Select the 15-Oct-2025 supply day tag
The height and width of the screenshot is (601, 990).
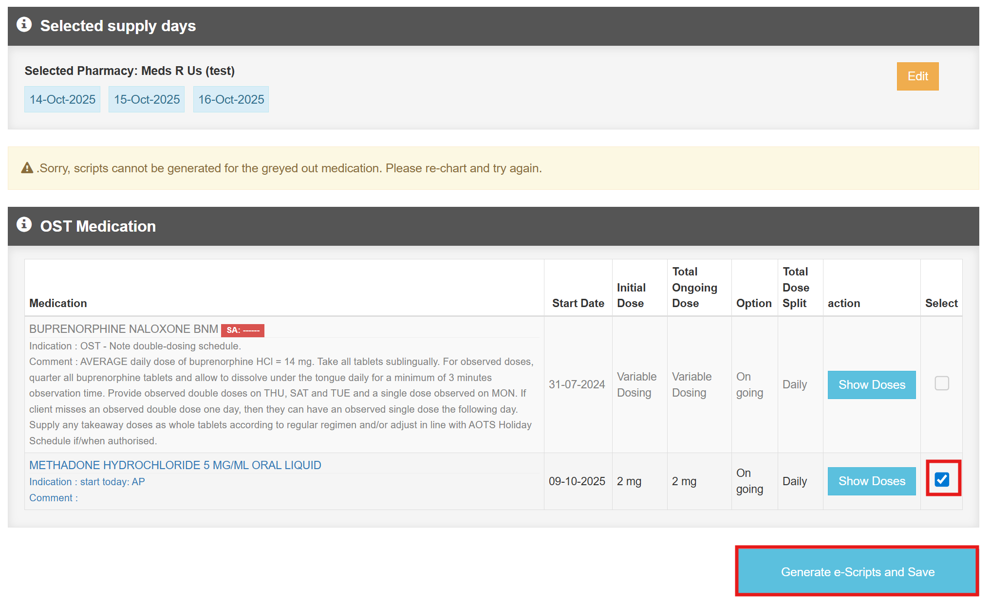click(147, 100)
